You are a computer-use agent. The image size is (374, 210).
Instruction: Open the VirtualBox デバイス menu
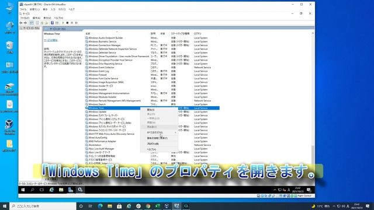tap(62, 9)
